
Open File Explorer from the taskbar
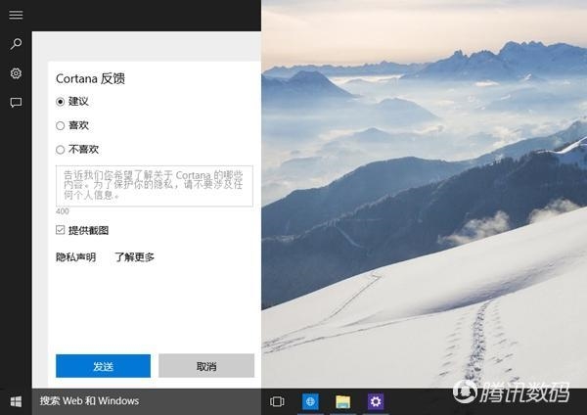[343, 401]
